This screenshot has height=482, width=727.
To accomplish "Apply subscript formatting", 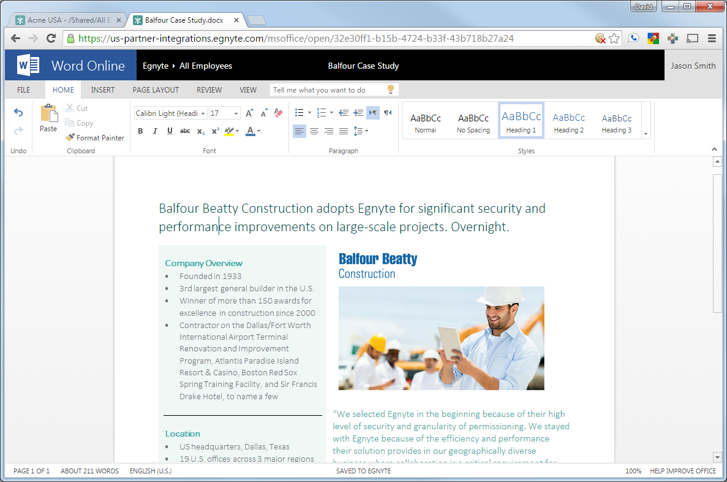I will pyautogui.click(x=200, y=131).
